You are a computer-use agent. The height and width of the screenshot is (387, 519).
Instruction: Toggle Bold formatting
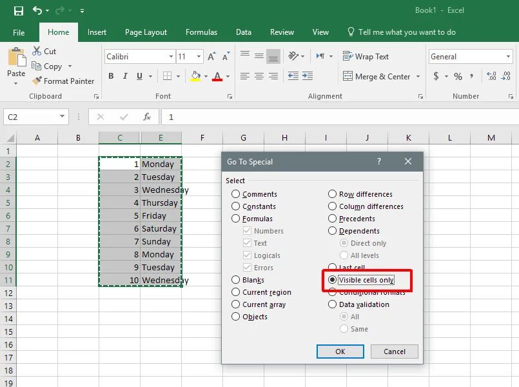[x=111, y=76]
